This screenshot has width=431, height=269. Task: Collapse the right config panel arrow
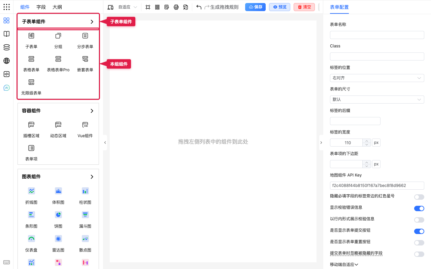tap(321, 143)
